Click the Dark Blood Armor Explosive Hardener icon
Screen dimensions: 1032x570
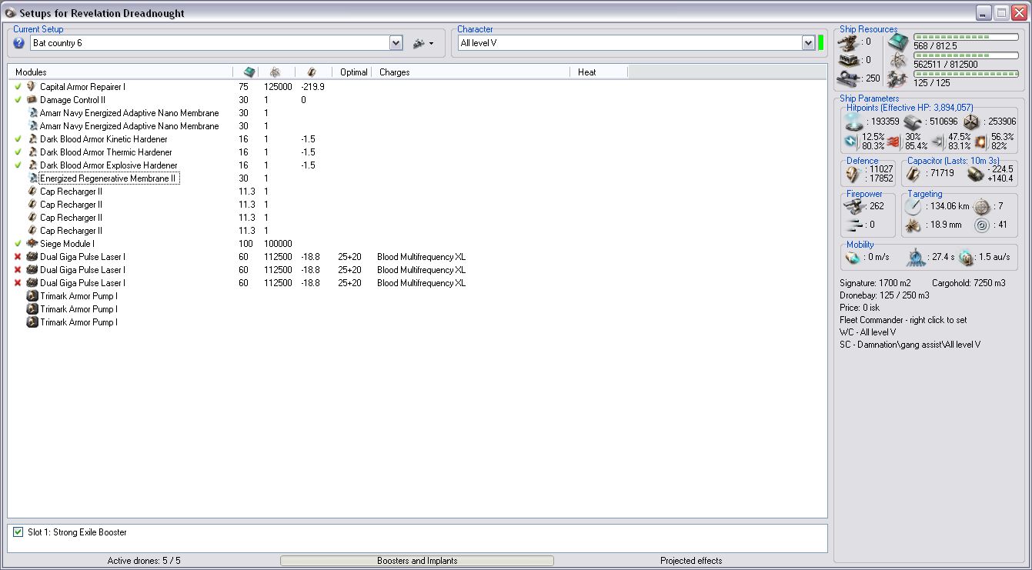pos(32,165)
